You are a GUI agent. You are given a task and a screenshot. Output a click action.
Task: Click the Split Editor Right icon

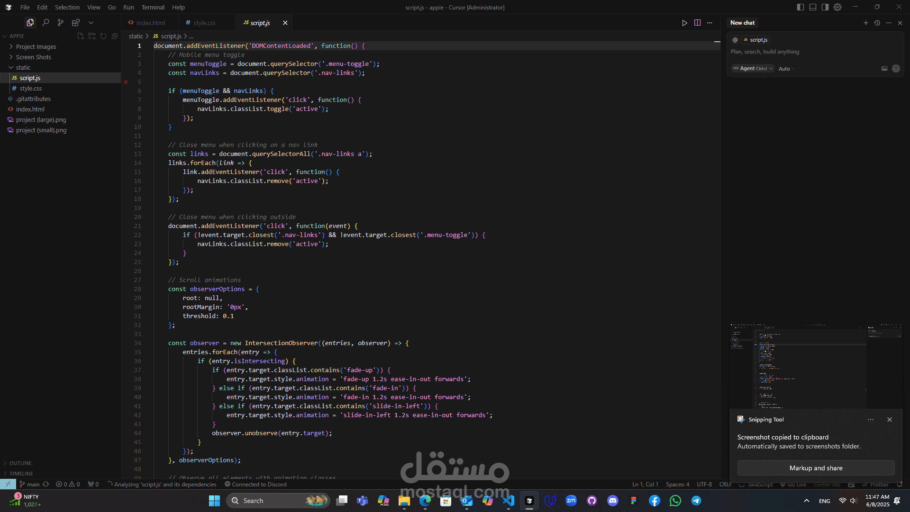click(x=697, y=23)
